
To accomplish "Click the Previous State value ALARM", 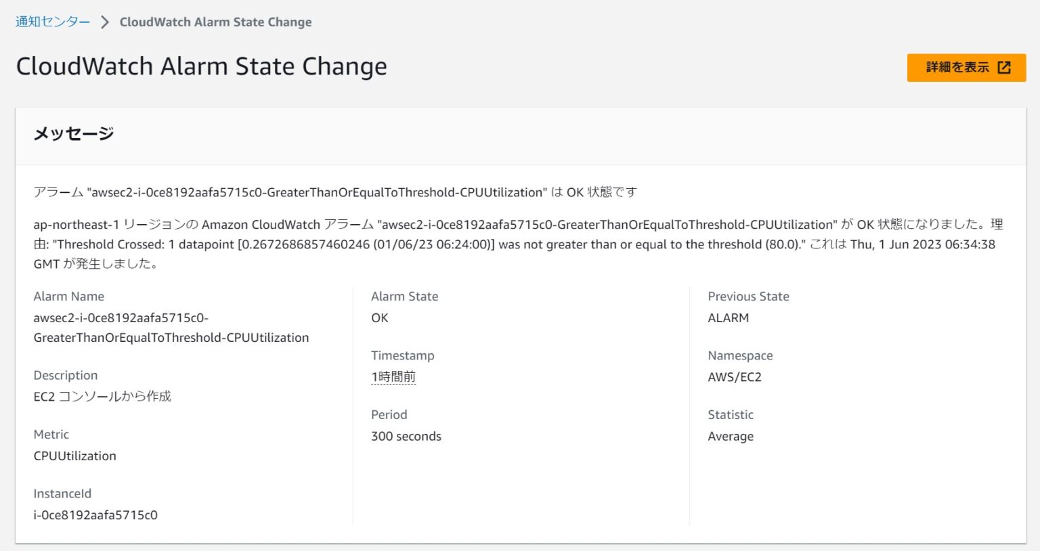I will point(728,317).
